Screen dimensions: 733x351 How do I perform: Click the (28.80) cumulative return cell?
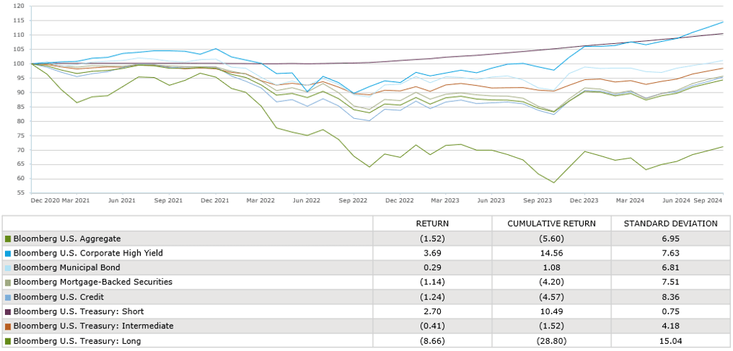(551, 341)
